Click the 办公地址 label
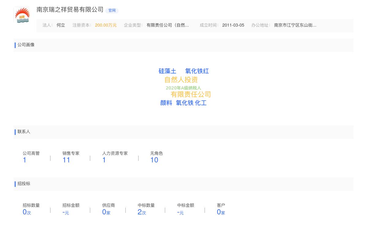This screenshot has height=230, width=367. point(261,25)
